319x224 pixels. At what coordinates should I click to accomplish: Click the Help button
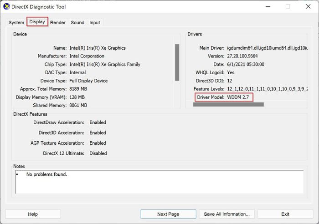pyautogui.click(x=33, y=214)
